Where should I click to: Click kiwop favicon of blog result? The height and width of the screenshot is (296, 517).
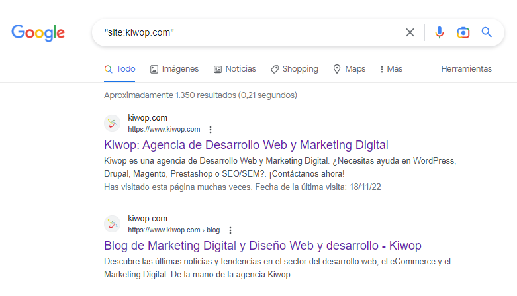click(x=113, y=224)
